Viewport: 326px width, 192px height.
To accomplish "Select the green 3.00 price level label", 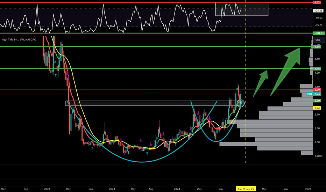I will coord(317,101).
